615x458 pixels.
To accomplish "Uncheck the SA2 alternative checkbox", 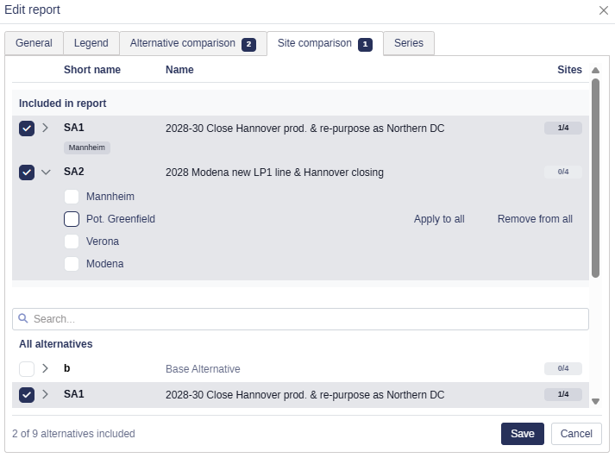I will (27, 173).
